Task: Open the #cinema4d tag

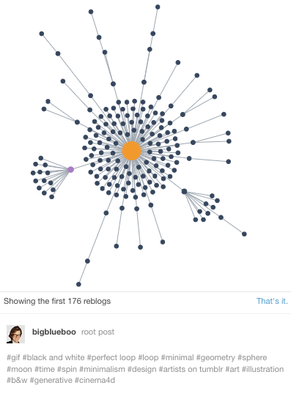Action: [x=95, y=380]
